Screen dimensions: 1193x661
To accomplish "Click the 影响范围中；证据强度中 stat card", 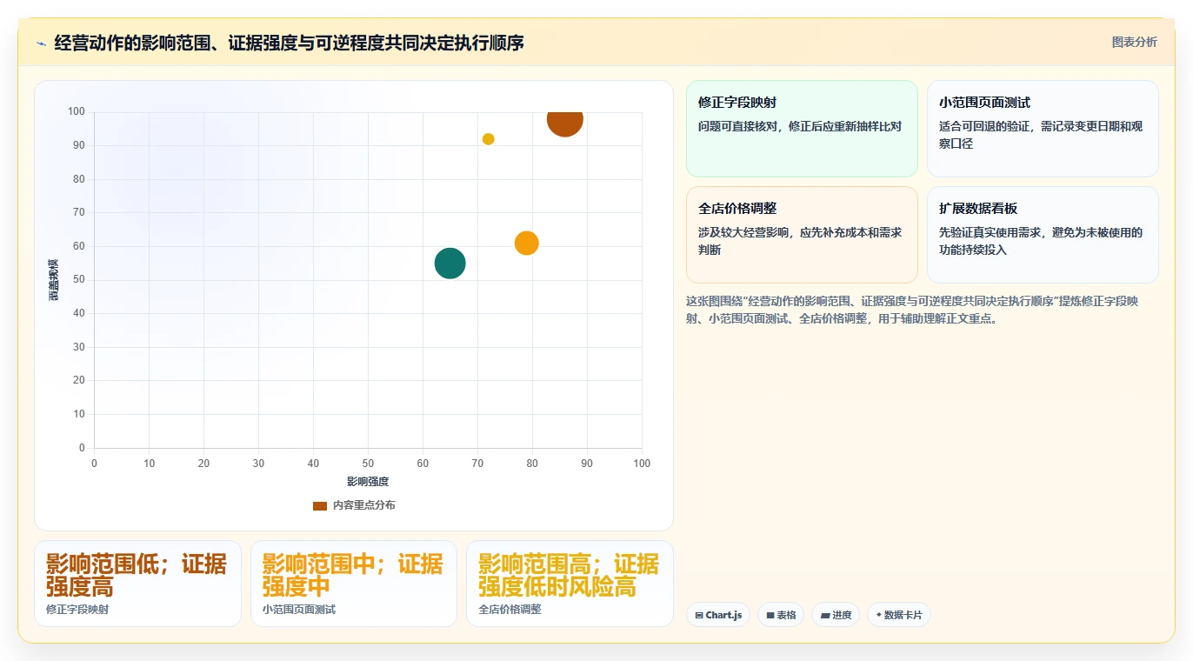I will pos(354,584).
